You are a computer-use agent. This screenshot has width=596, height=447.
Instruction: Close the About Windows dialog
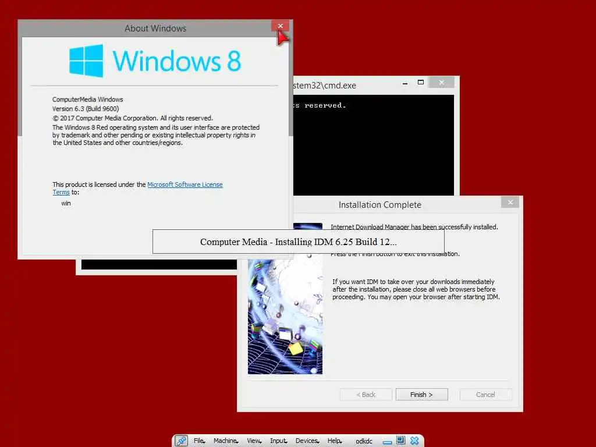point(280,26)
